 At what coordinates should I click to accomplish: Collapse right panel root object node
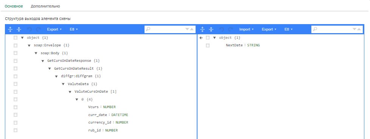pos(214,38)
